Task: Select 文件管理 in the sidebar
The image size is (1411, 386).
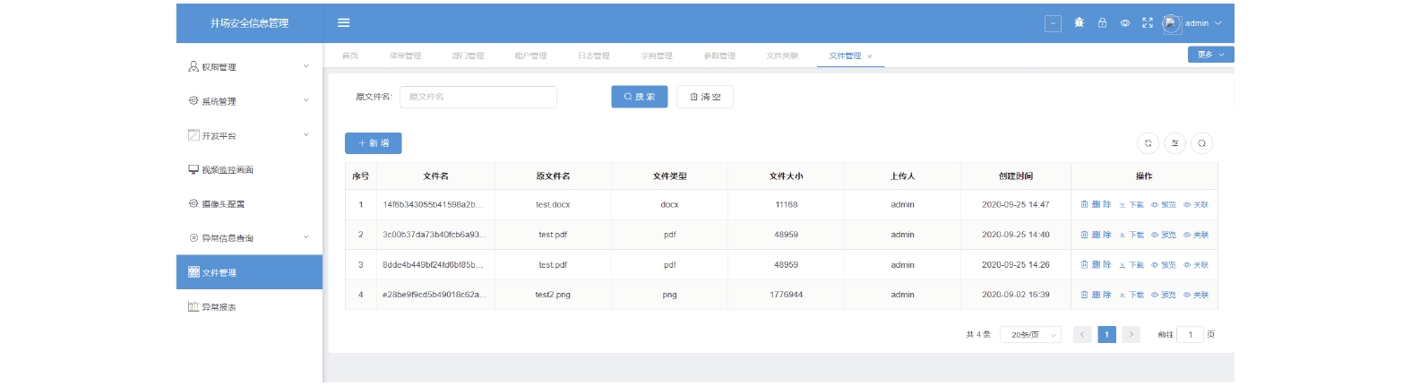Action: point(249,272)
